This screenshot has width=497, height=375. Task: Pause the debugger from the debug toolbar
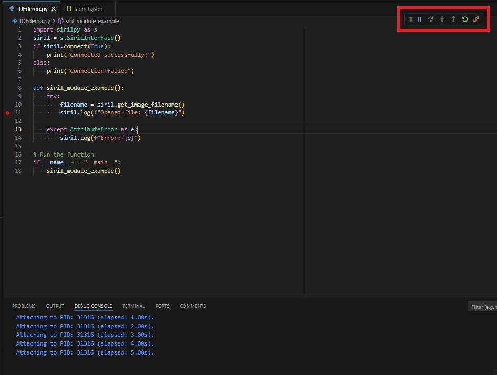pos(419,19)
